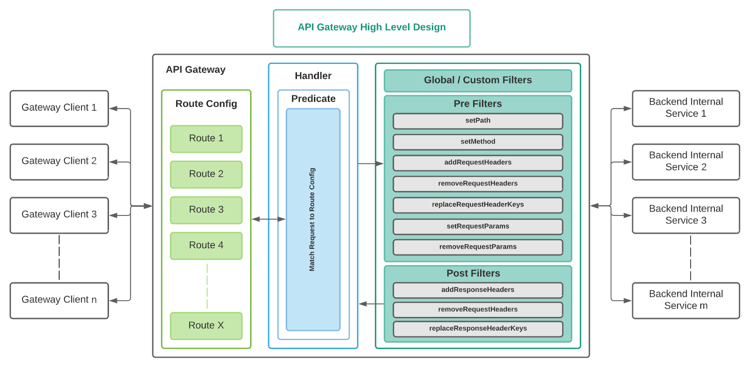
Task: Click the Route X block
Action: (206, 326)
